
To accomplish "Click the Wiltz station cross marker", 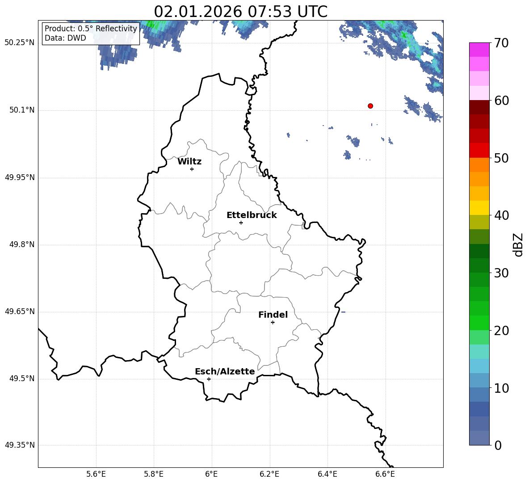I will 192,169.
